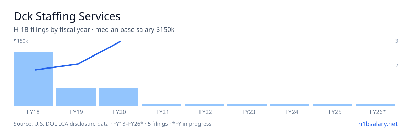The height and width of the screenshot is (137, 412).
Task: Click the source disclosure footnote text
Action: tap(113, 124)
